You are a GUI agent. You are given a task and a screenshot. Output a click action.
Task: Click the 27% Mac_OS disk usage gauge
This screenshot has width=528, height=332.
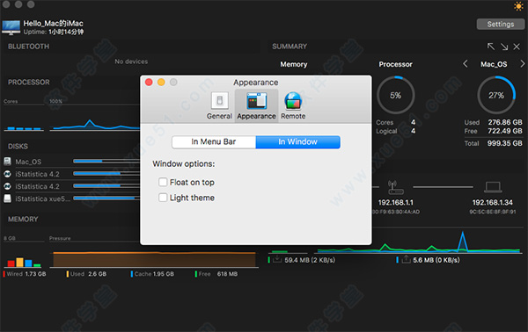(x=496, y=95)
